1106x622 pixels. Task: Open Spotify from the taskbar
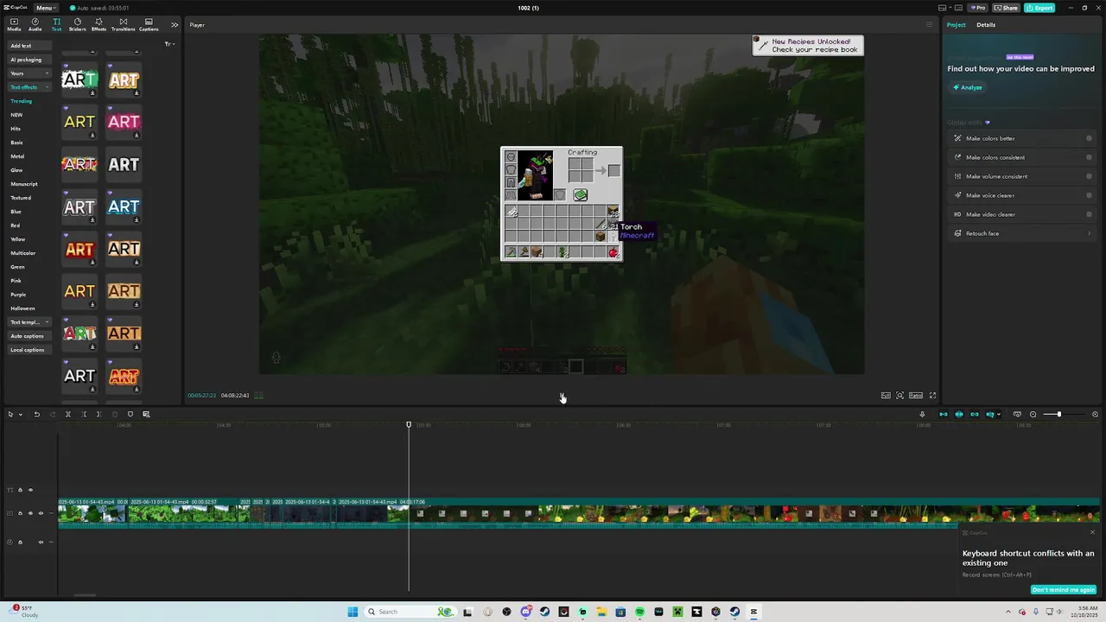click(639, 612)
